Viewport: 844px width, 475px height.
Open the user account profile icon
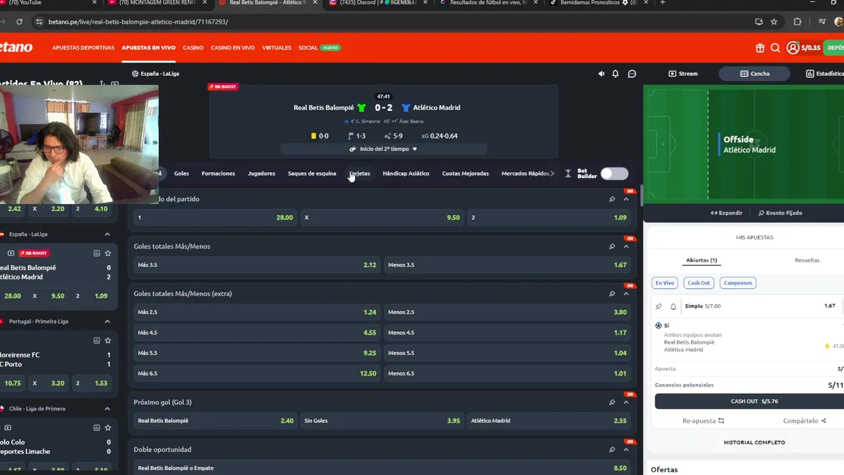pyautogui.click(x=793, y=47)
